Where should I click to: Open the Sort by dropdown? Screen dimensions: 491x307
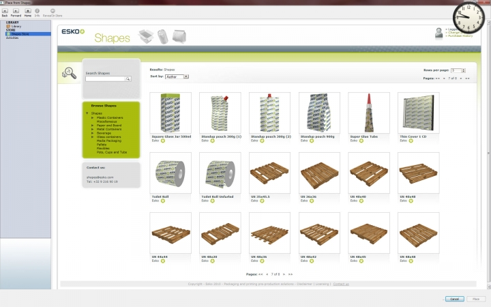176,76
